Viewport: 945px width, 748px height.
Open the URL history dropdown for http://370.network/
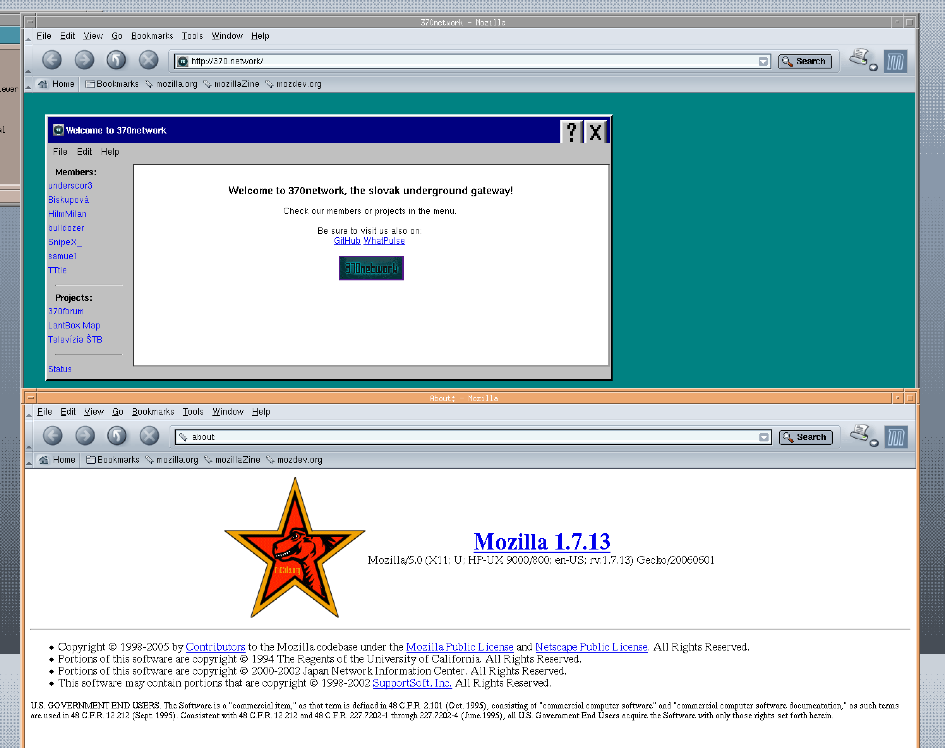pos(763,61)
